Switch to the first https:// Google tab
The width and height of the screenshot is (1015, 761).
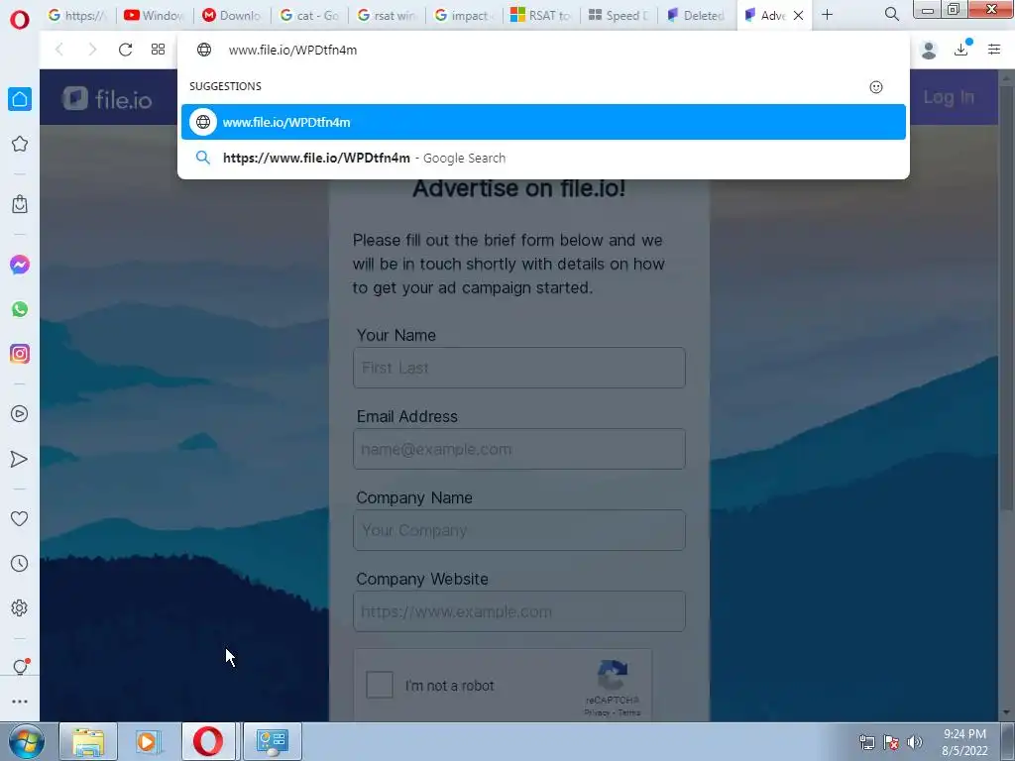[77, 15]
